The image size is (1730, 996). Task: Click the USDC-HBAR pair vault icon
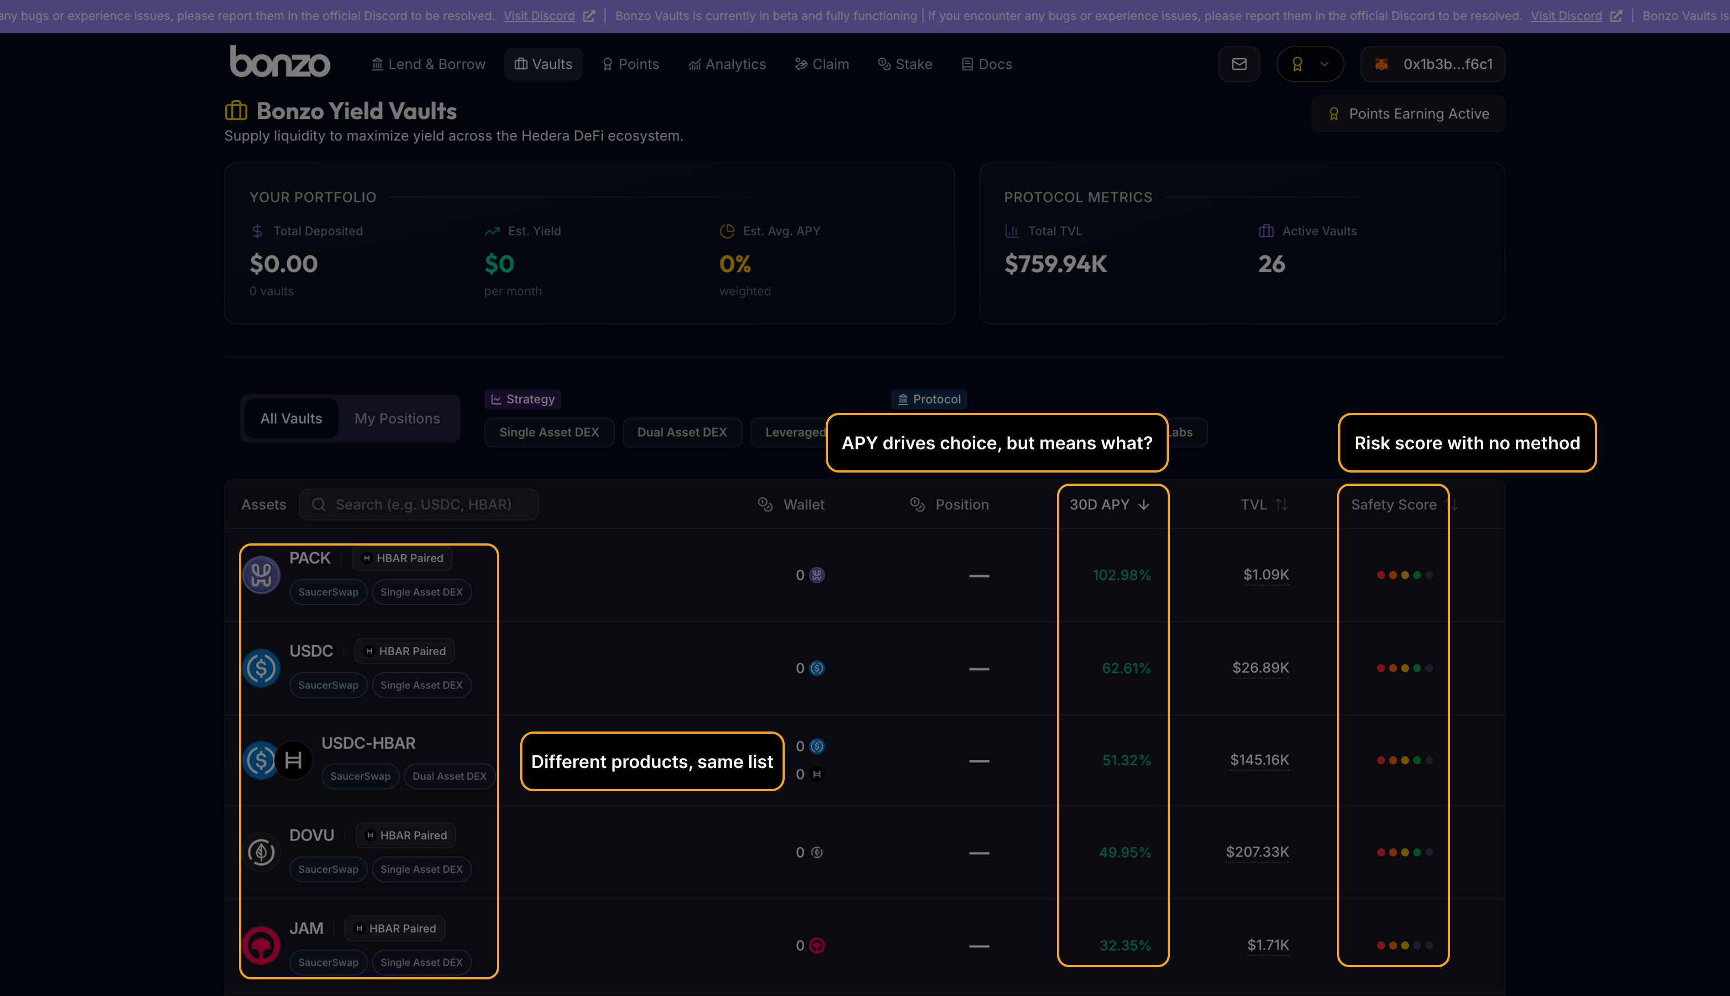(x=278, y=760)
